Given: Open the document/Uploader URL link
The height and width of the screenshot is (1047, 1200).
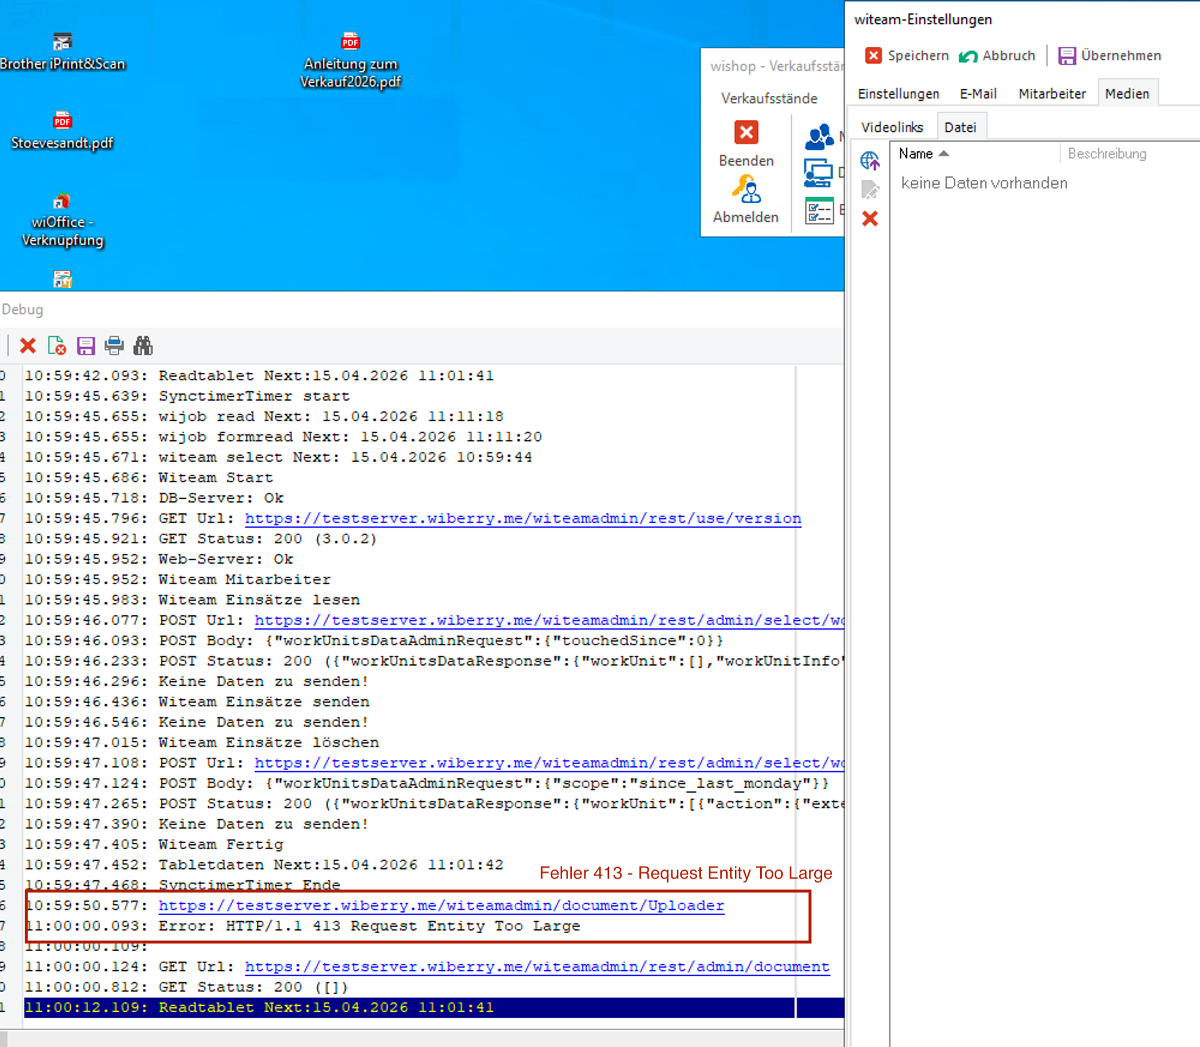Looking at the screenshot, I should tap(441, 905).
